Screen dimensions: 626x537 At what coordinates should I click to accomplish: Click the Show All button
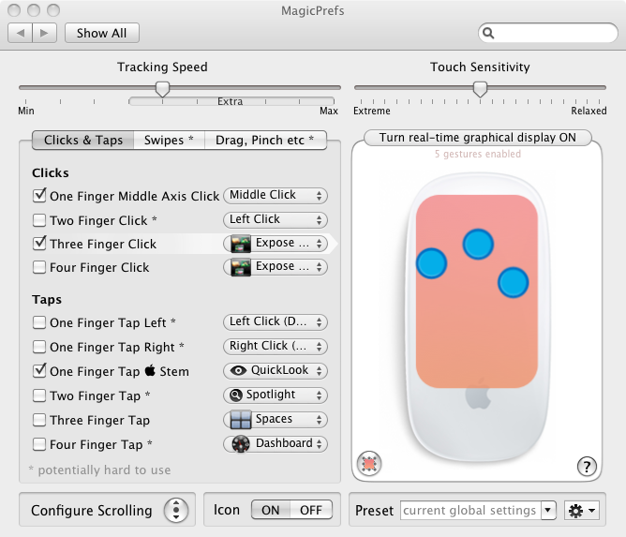click(102, 33)
